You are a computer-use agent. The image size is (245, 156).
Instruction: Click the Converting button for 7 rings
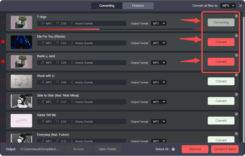point(221,22)
